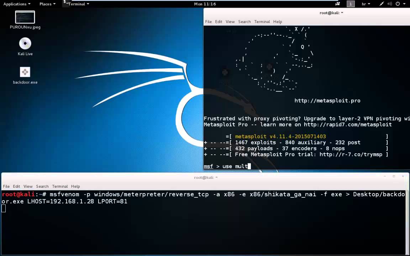Open Edit menu in lower terminal window
Image resolution: width=410 pixels, height=256 pixels.
(x=16, y=186)
